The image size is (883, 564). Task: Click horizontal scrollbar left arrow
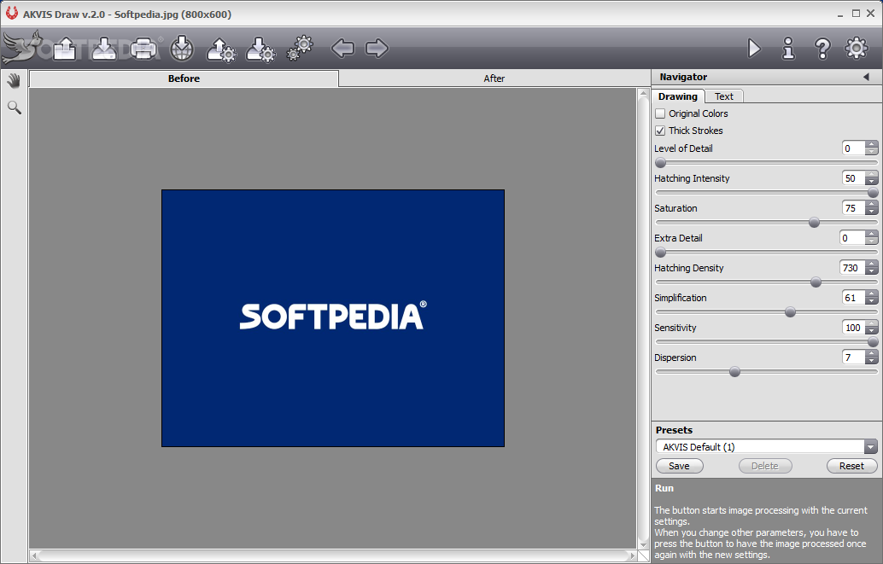click(x=34, y=556)
